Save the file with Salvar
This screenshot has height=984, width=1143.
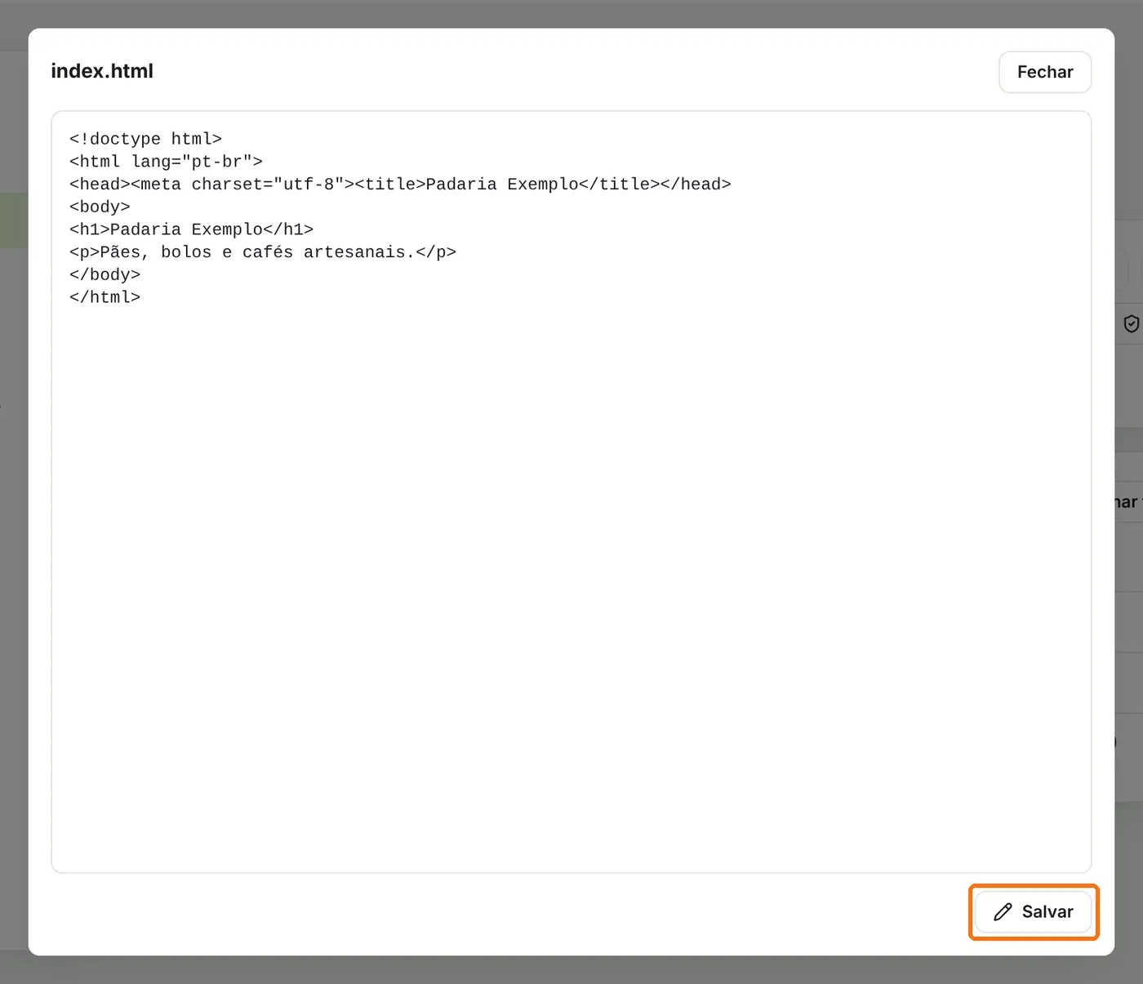click(1034, 912)
